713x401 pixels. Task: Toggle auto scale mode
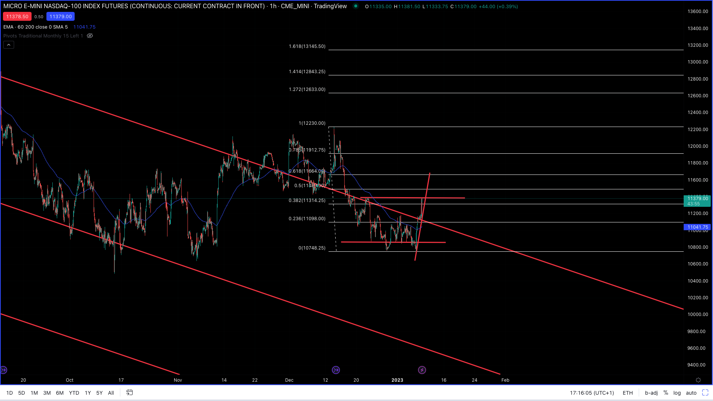(x=691, y=393)
